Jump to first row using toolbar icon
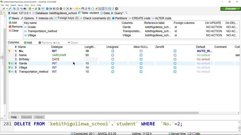The width and height of the screenshot is (241, 135). pyautogui.click(x=51, y=9)
